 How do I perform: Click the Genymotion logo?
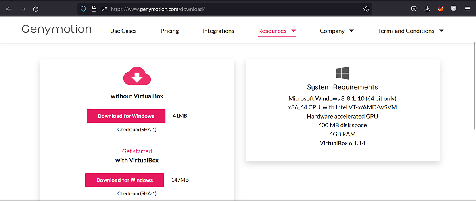[x=57, y=29]
